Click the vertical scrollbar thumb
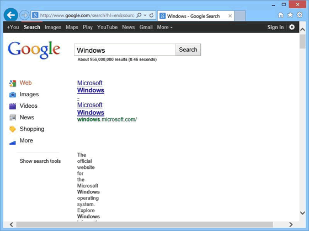Screen dimensions: 309x231 point(302,41)
